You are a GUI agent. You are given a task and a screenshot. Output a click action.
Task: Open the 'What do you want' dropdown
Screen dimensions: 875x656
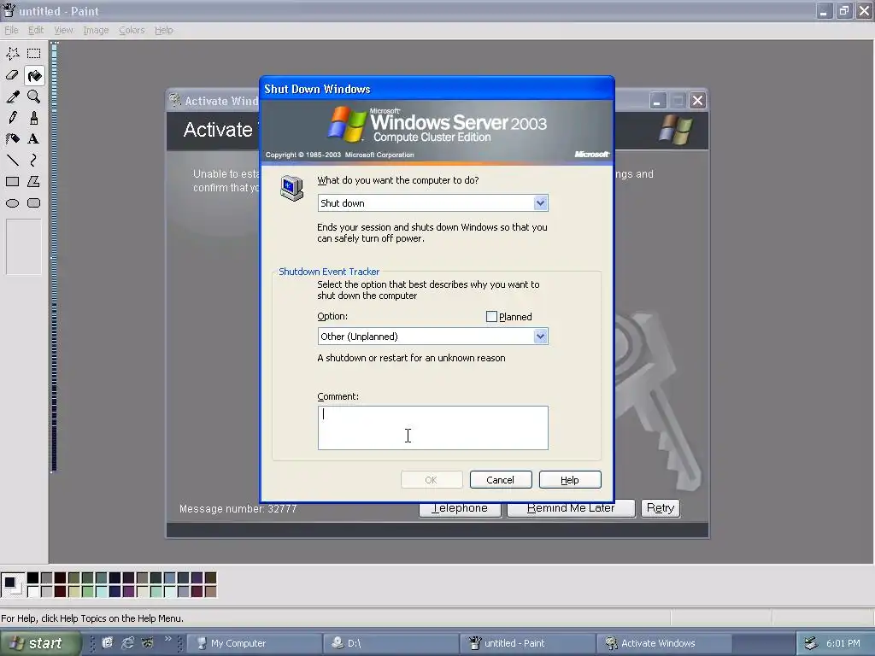tap(540, 203)
